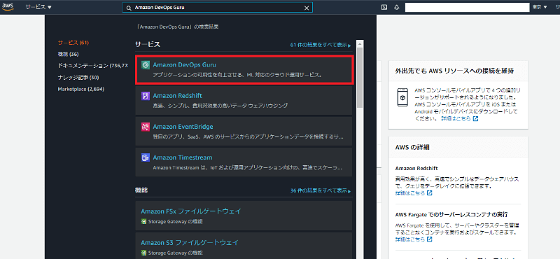Click the Amazon EventBridge service icon
560x259 pixels.
146,127
